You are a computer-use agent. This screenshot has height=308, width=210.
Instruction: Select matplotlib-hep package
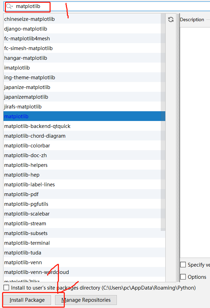pos(84,175)
